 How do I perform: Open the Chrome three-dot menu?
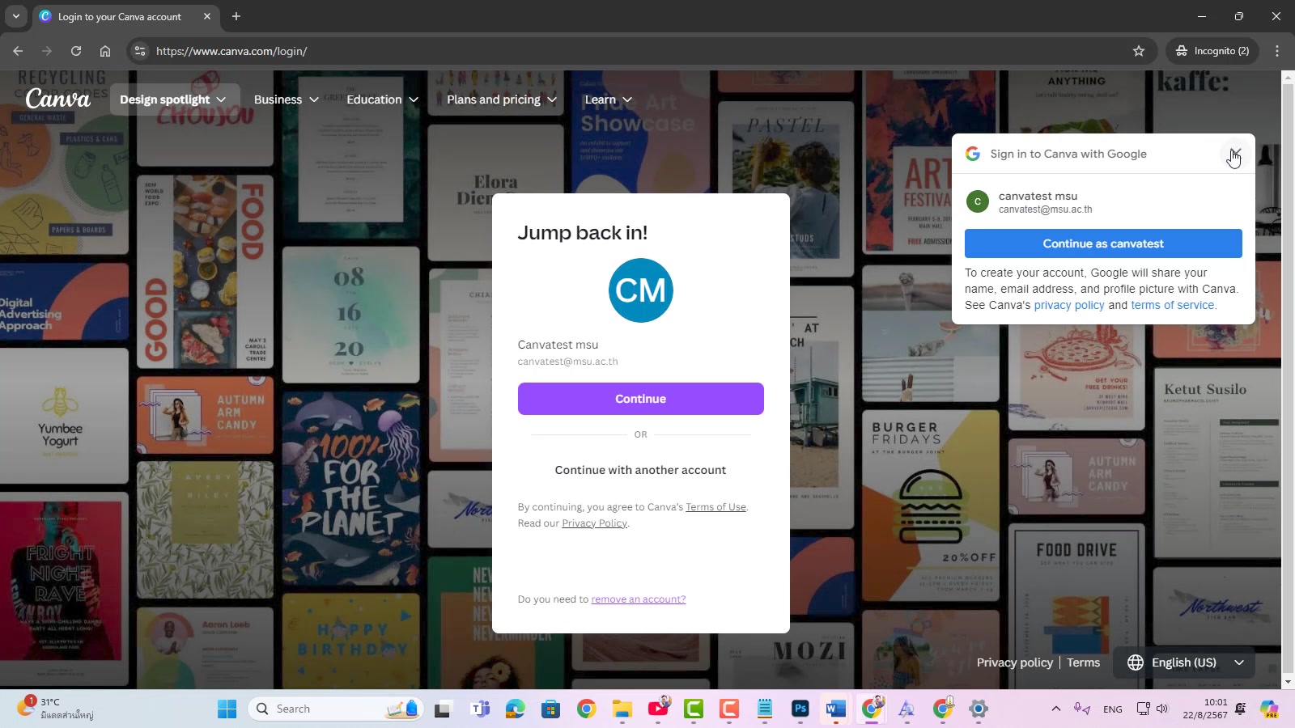pos(1277,51)
